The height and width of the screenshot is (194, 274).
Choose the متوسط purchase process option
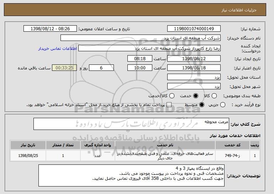[202, 105]
